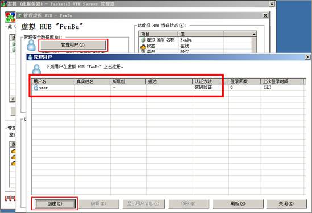312x213 pixels.
Task: Click the (无) last login cell
Action: coord(267,87)
